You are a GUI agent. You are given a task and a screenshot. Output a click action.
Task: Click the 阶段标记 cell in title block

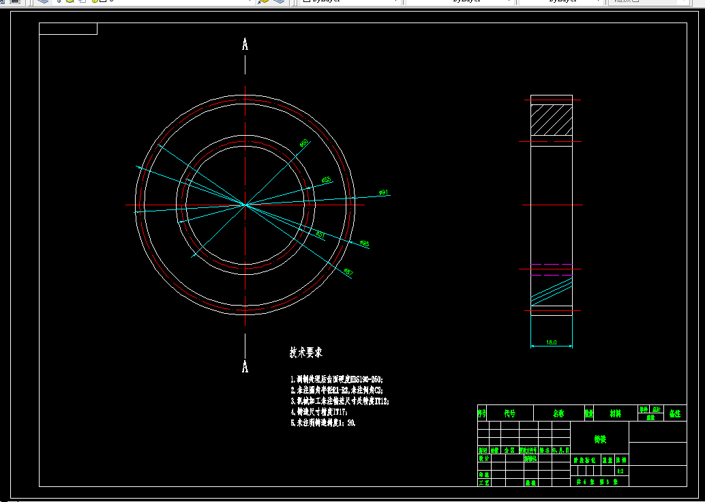point(584,460)
